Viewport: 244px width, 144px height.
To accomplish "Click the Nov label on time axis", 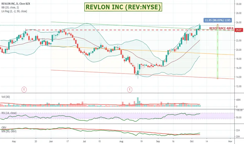I will (230, 141).
